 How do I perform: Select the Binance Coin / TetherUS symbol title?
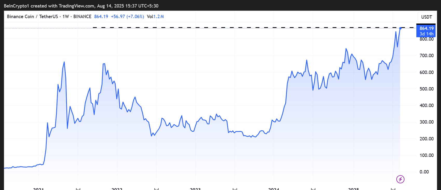coord(32,17)
